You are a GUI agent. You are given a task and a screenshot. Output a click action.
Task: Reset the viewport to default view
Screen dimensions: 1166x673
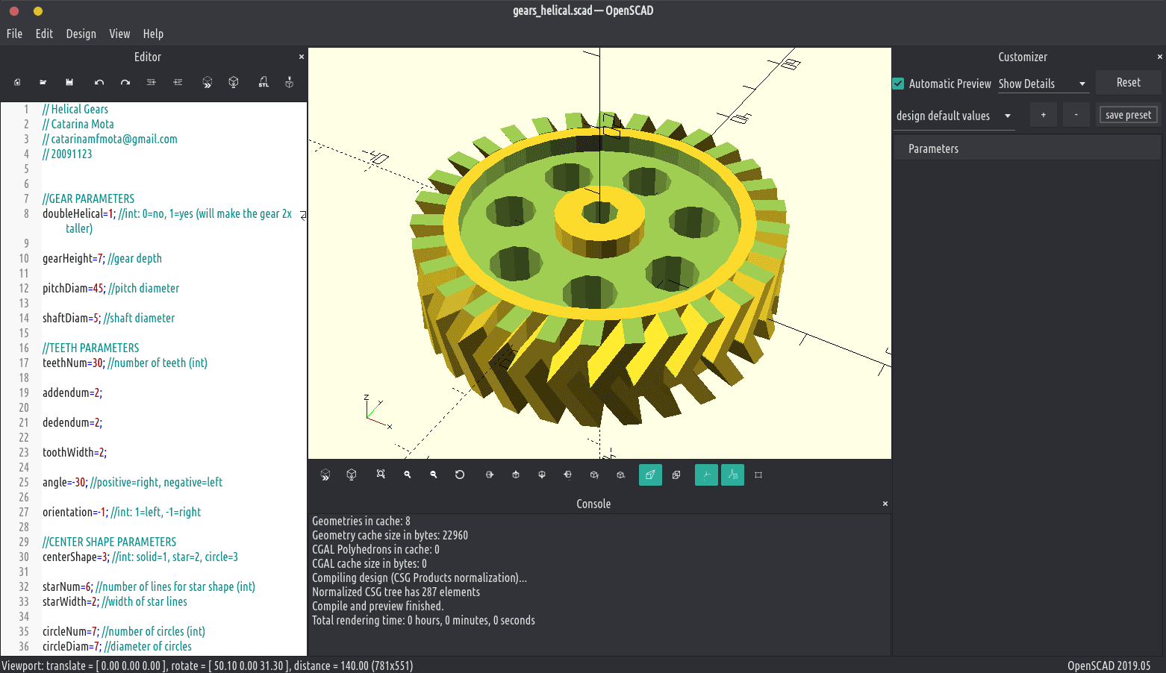coord(459,475)
